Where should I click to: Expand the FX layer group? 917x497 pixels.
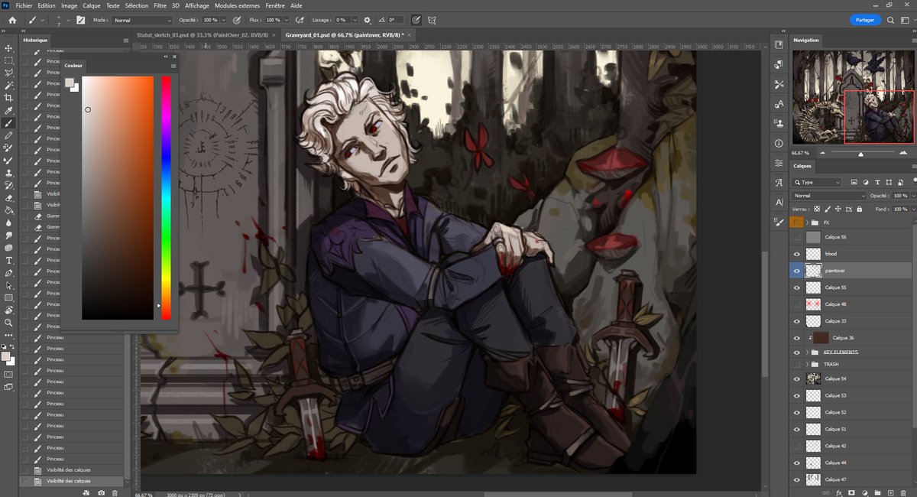808,223
